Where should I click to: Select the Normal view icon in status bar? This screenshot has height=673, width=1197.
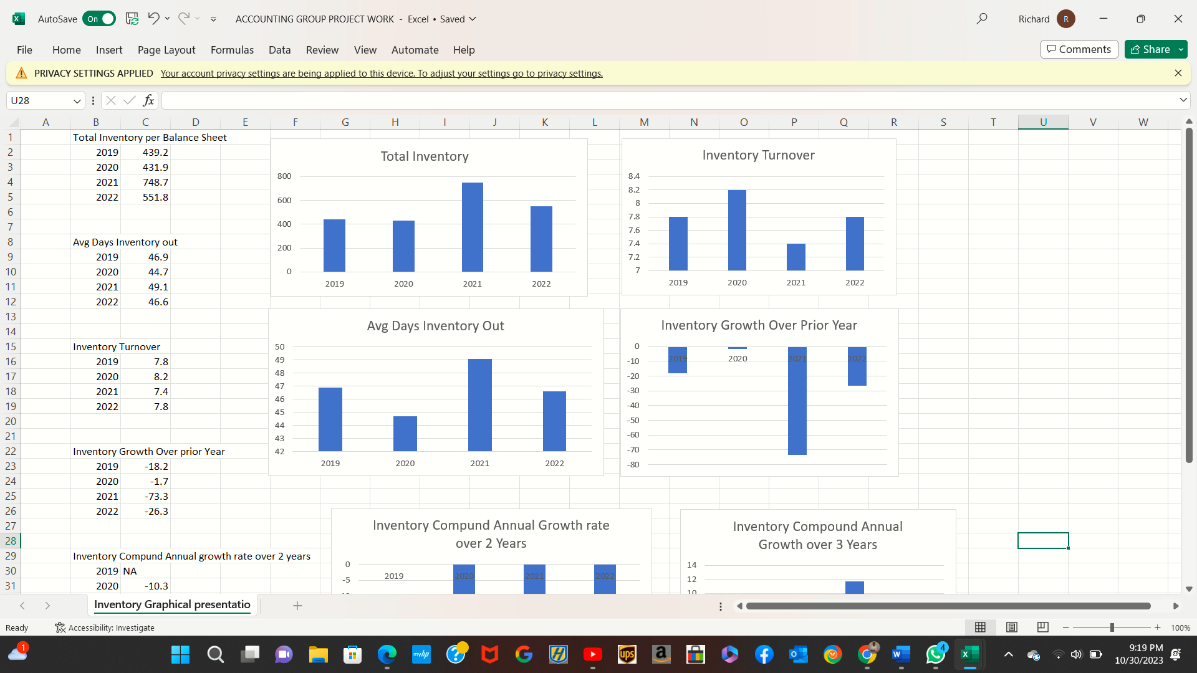pyautogui.click(x=980, y=627)
